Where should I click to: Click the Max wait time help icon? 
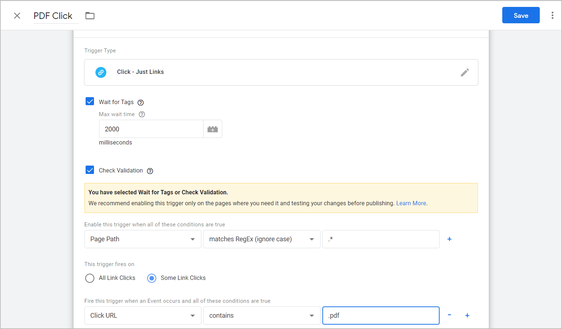tap(142, 114)
